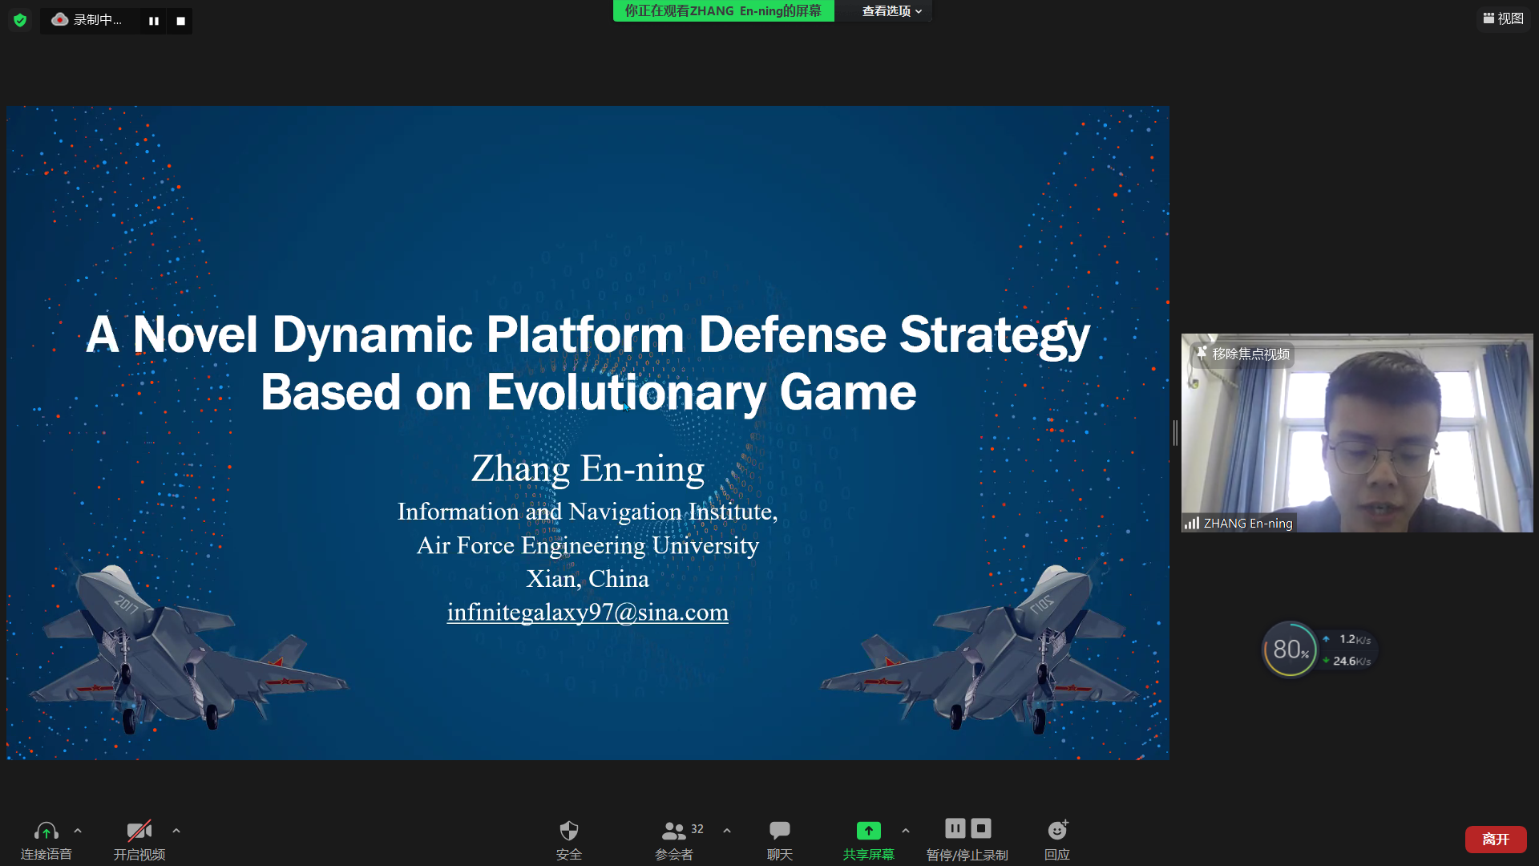This screenshot has height=866, width=1539.
Task: Click the red 离开 leave meeting button
Action: click(1496, 840)
